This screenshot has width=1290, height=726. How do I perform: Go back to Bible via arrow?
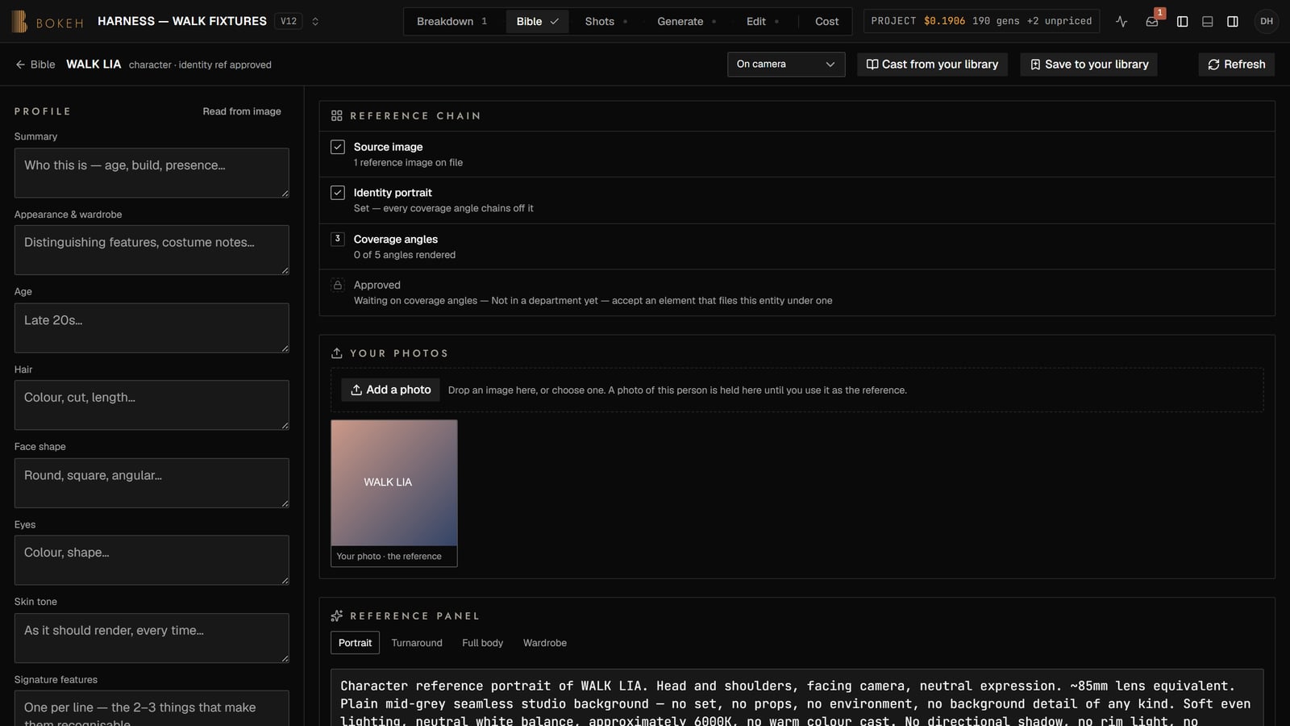click(x=35, y=65)
